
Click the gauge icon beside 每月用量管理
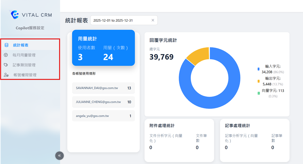(x=6, y=55)
